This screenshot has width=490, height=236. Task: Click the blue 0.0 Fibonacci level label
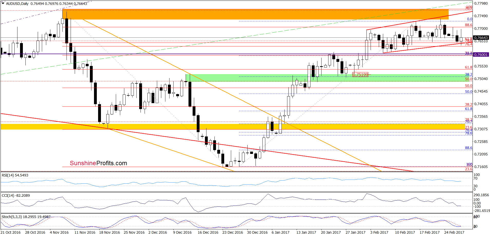coord(470,19)
